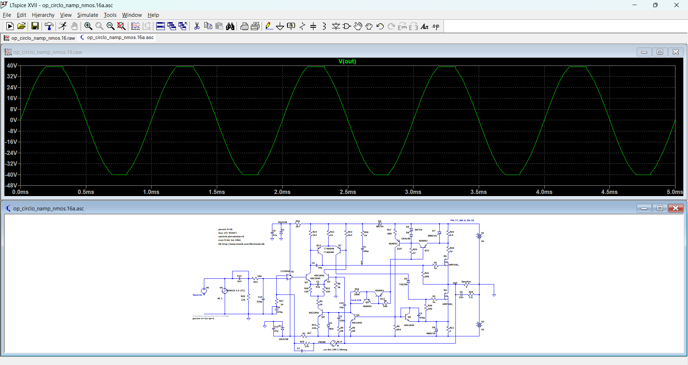Place a Diode component
This screenshot has height=365, width=688.
[336, 26]
